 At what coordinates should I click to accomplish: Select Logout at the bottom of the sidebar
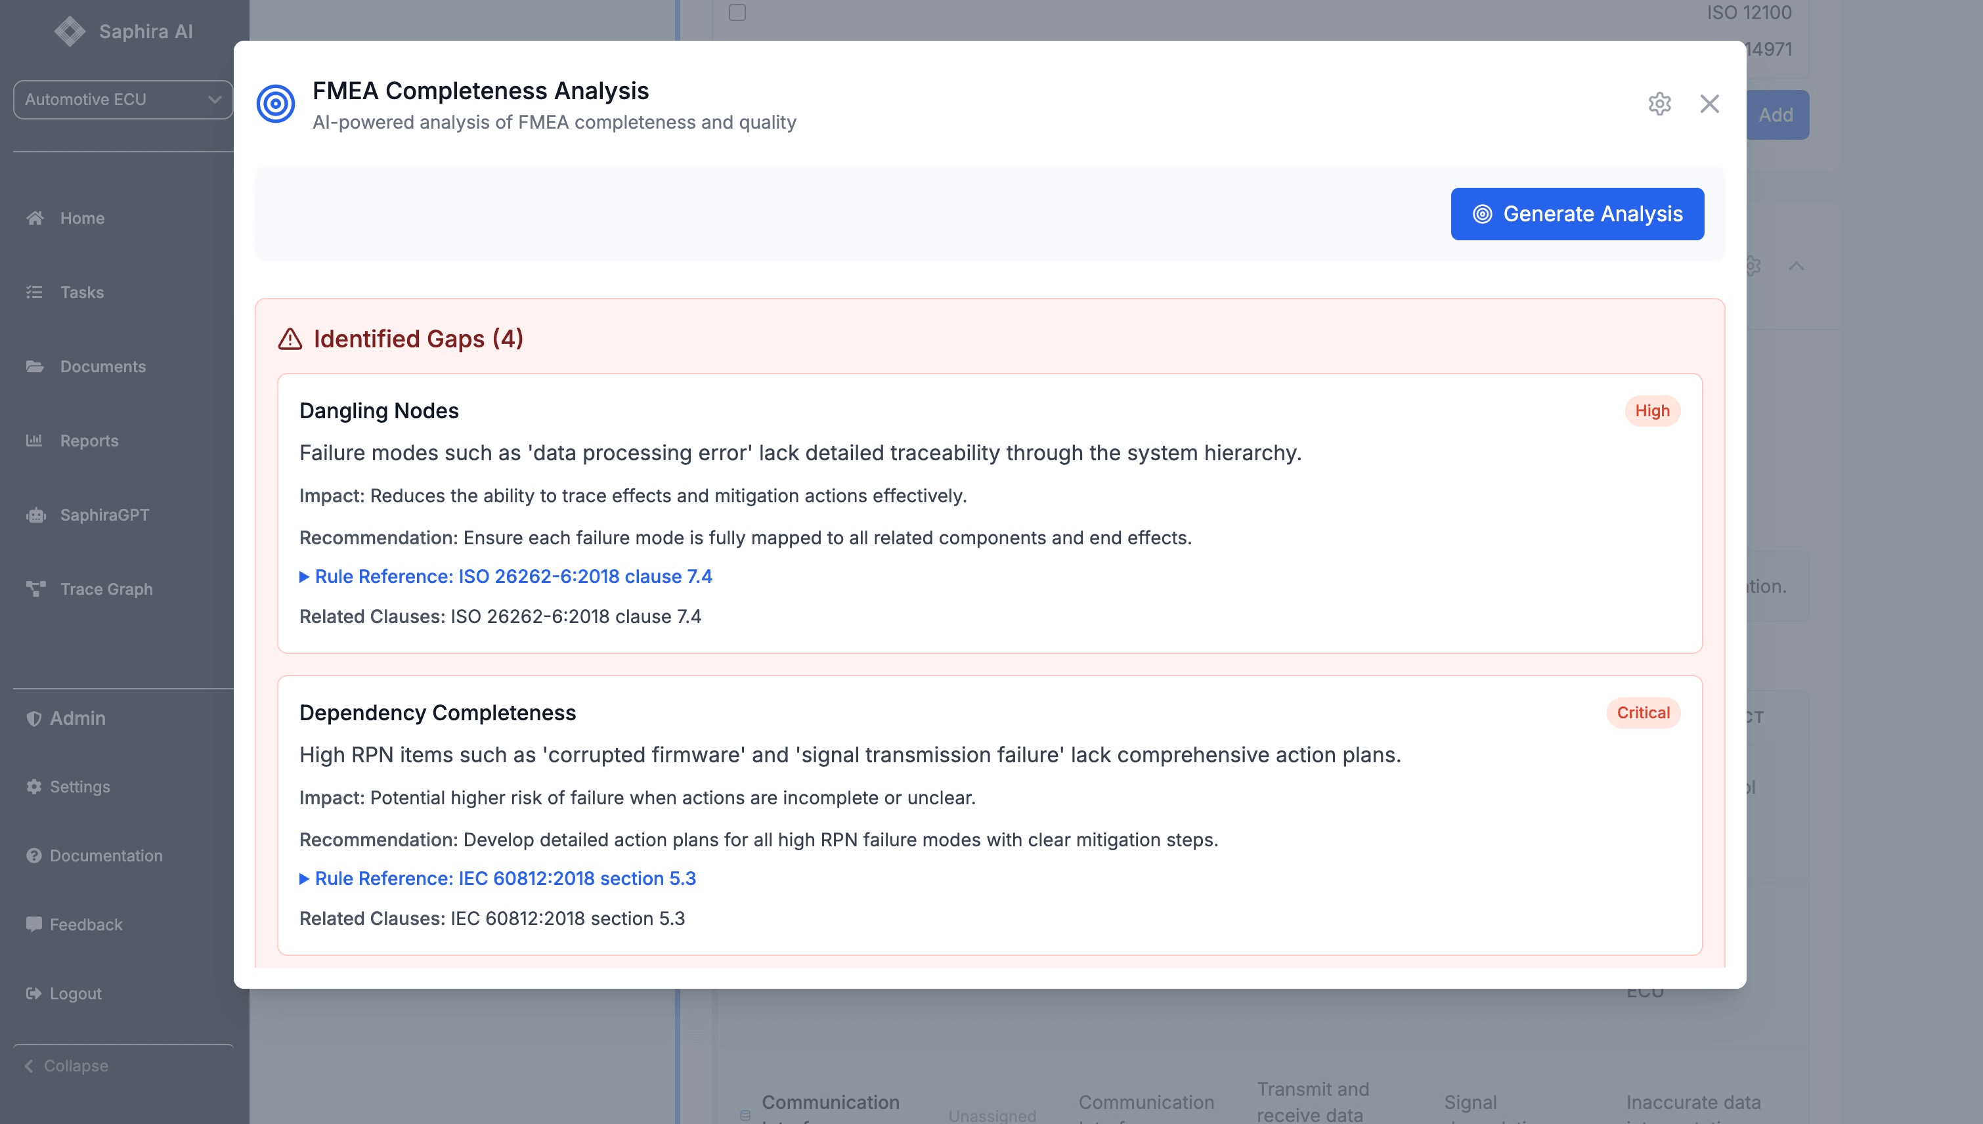(x=75, y=993)
